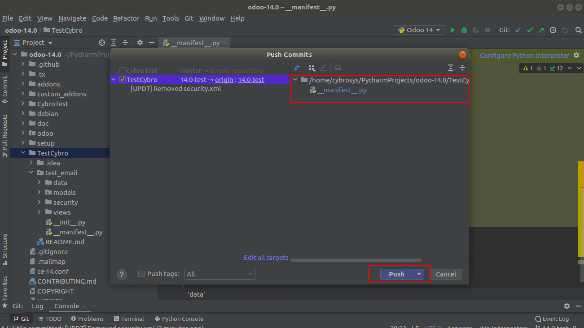Start debugging with the bug icon

(x=464, y=30)
